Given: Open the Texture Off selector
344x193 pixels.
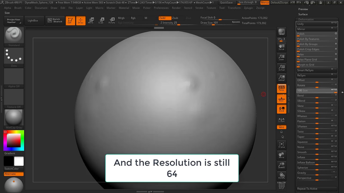Looking at the screenshot, I should [14, 99].
